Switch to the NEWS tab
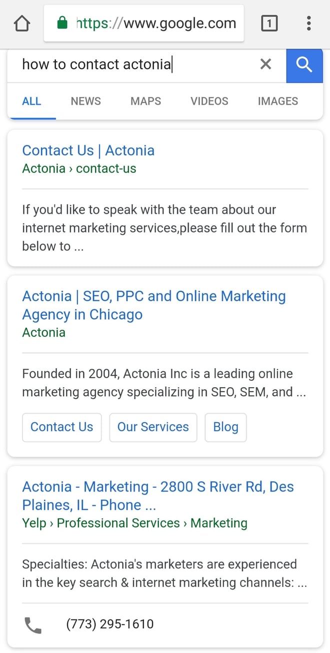 pyautogui.click(x=85, y=101)
